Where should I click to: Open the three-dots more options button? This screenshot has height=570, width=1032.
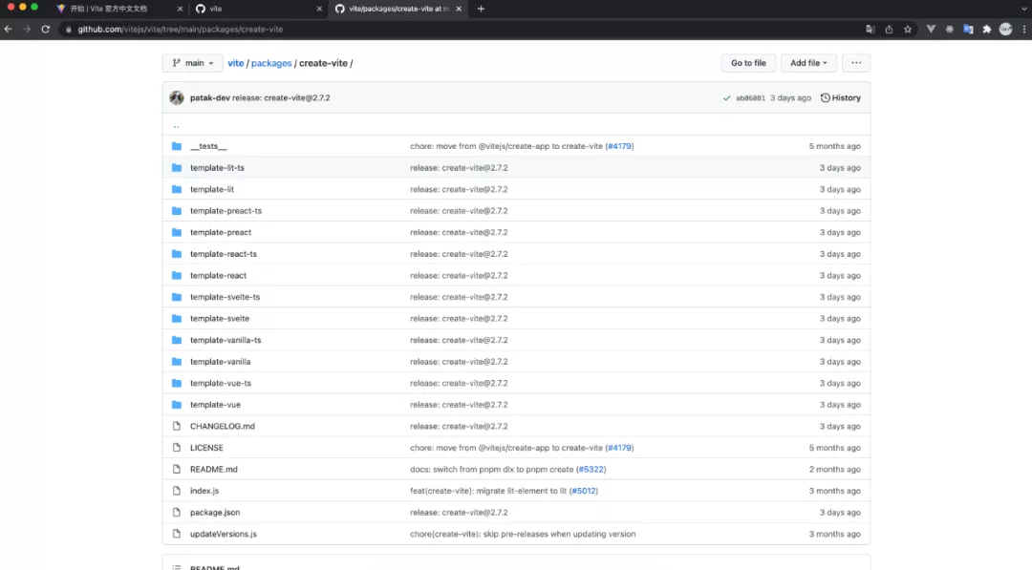(855, 63)
